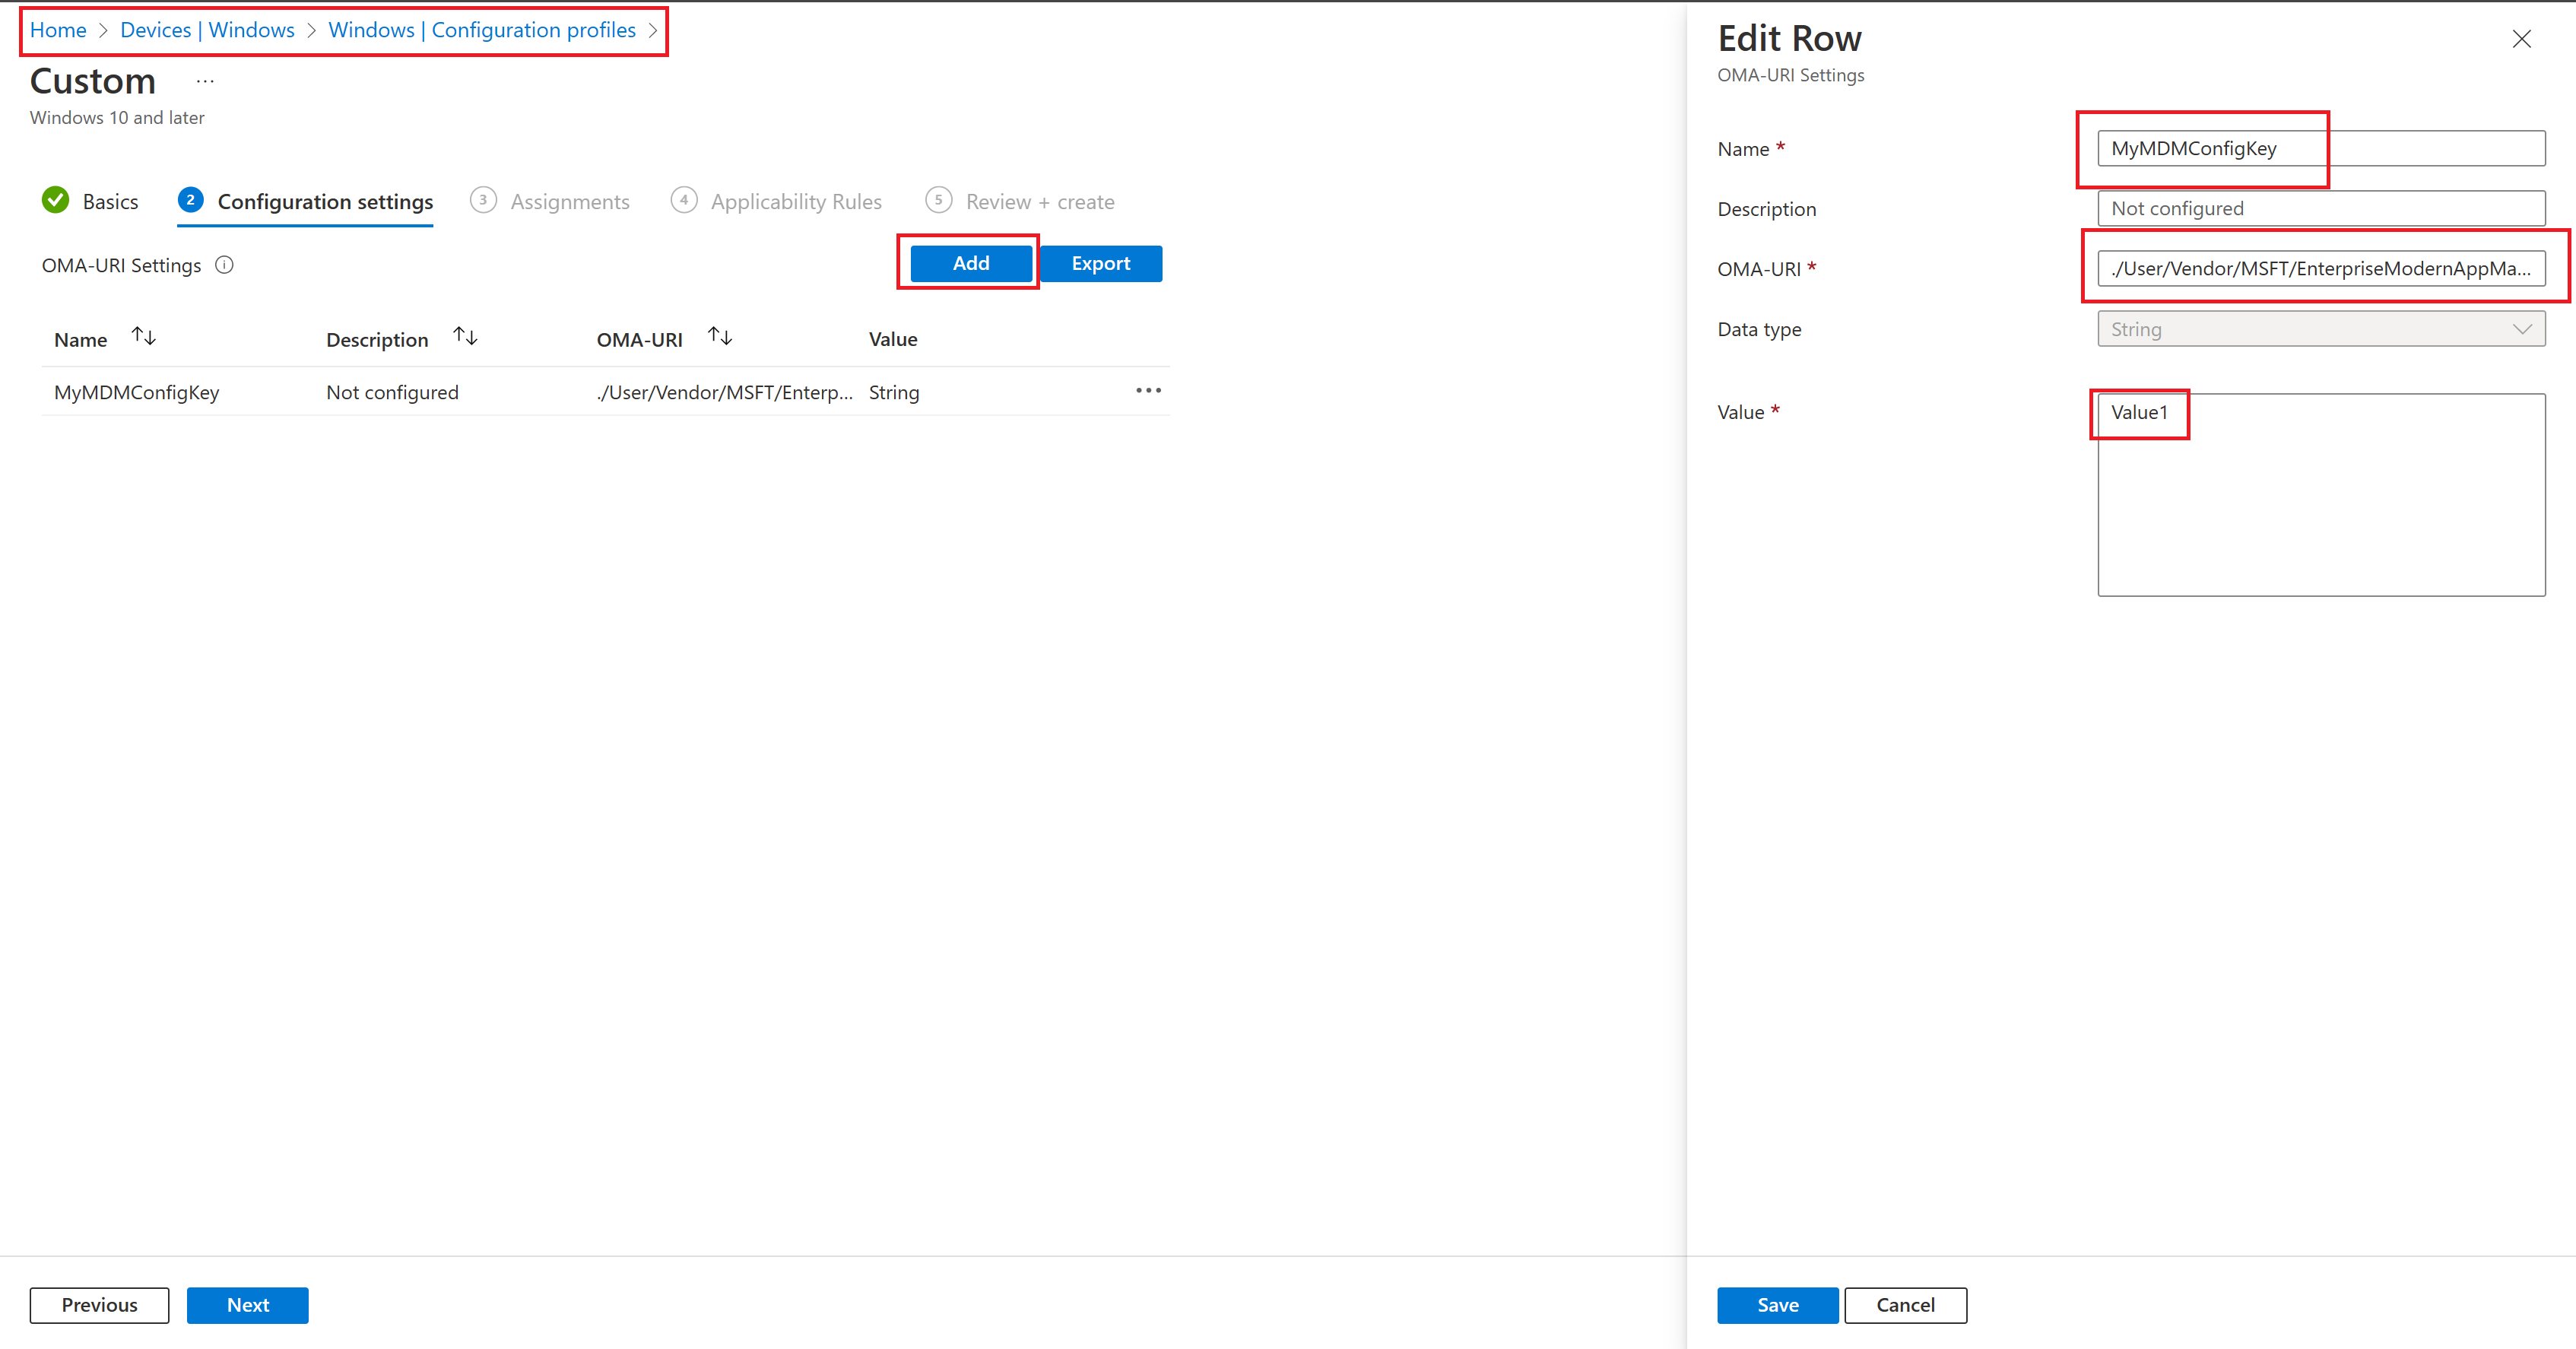Open the Configuration settings tab
This screenshot has height=1349, width=2576.
coord(325,202)
